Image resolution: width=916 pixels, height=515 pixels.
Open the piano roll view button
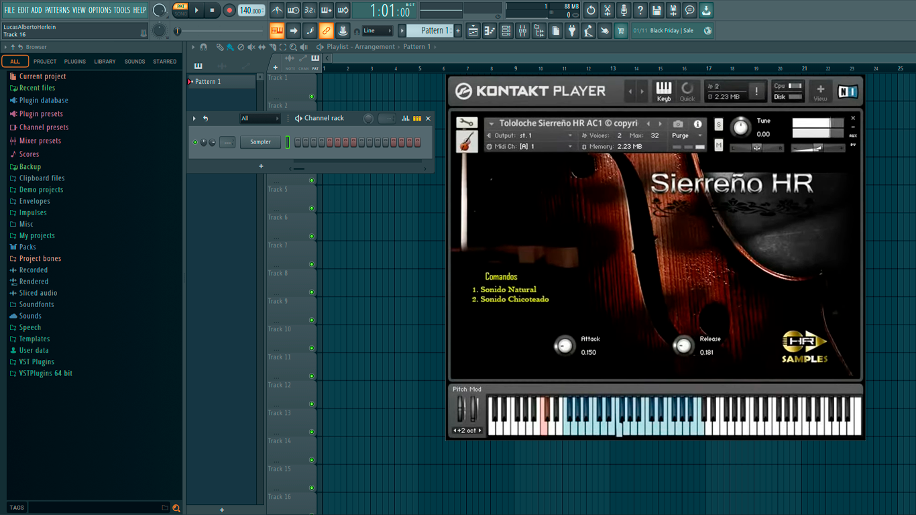coord(490,31)
